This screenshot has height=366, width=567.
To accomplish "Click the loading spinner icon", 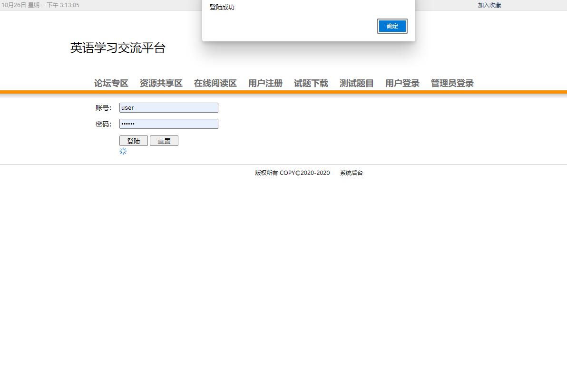I will (123, 151).
